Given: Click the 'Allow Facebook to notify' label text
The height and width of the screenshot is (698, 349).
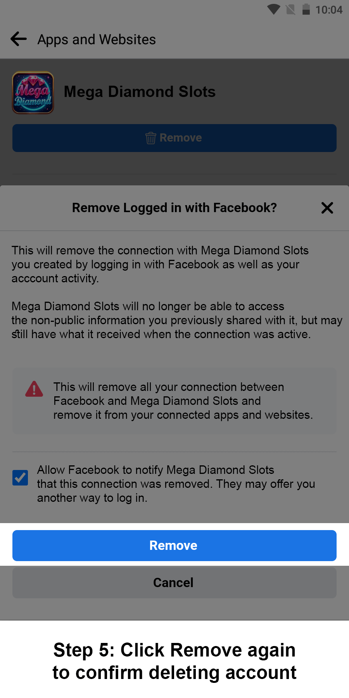Looking at the screenshot, I should pyautogui.click(x=176, y=484).
